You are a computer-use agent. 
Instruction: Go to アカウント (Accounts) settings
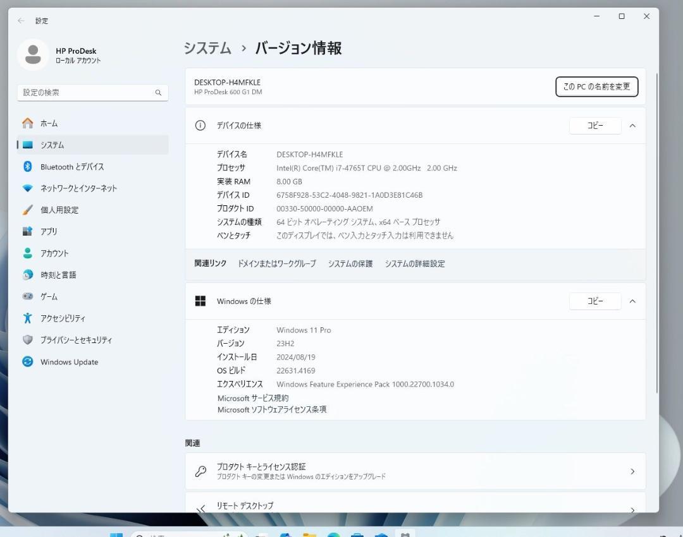point(92,253)
